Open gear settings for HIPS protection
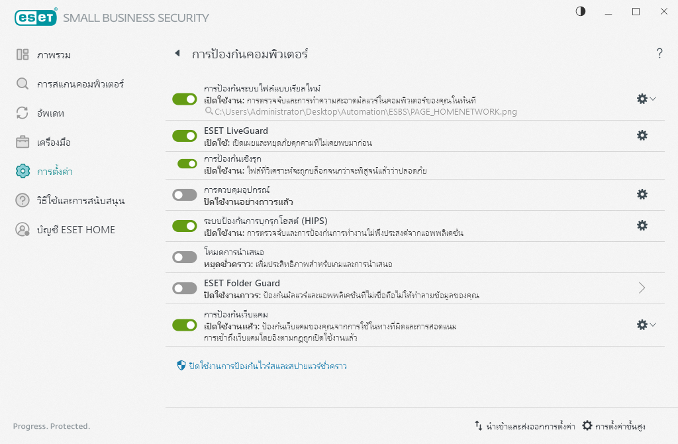 (642, 225)
